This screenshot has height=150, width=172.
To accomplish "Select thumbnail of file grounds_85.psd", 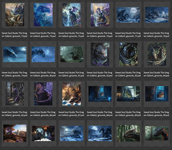I will pos(15,94).
